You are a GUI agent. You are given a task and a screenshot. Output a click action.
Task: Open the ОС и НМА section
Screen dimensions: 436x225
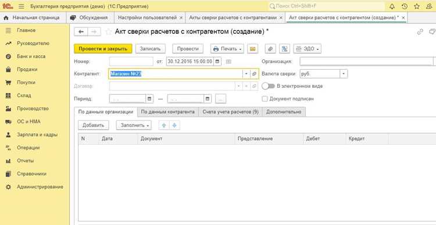tap(28, 122)
